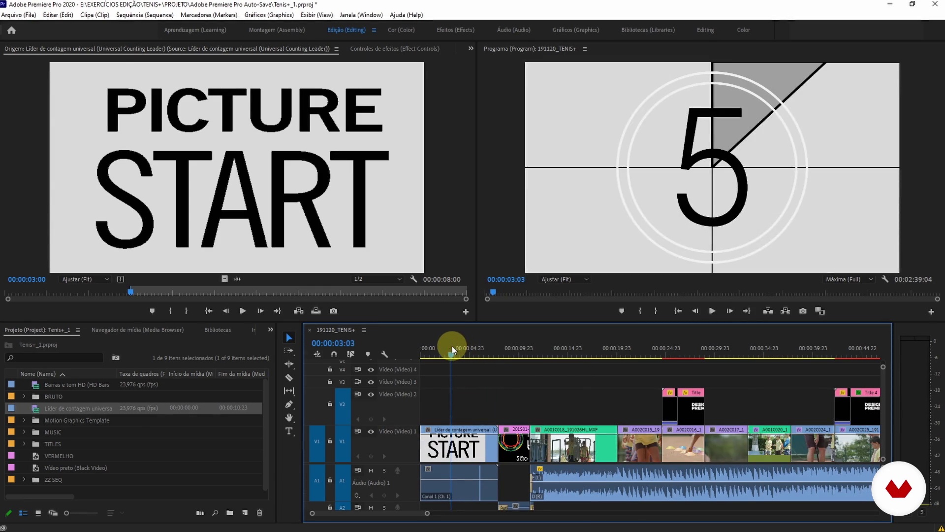Click the New Bin folder icon
Image resolution: width=945 pixels, height=532 pixels.
[x=229, y=513]
